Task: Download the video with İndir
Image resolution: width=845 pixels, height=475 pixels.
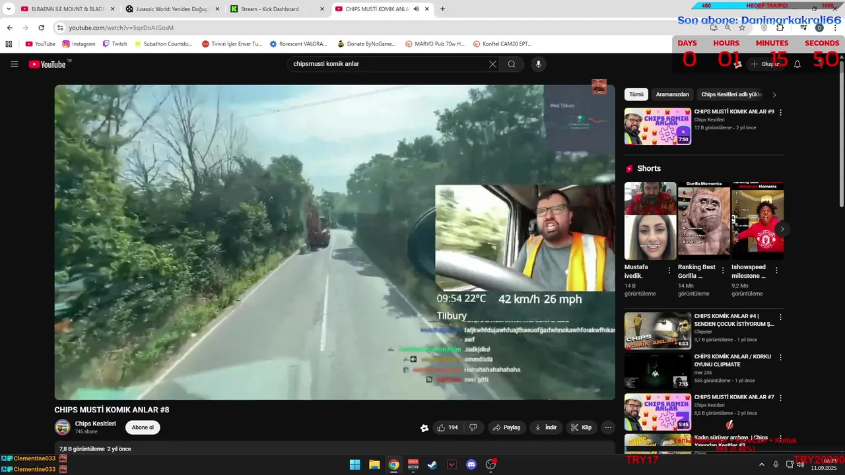Action: click(546, 427)
